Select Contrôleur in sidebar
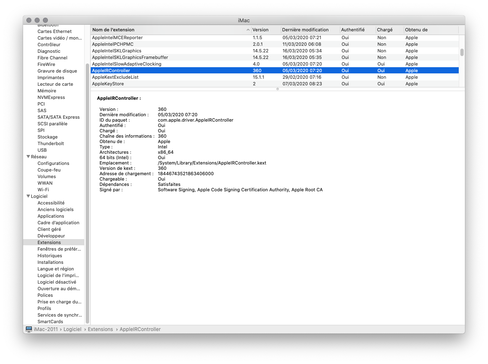This screenshot has height=364, width=488. pos(49,45)
